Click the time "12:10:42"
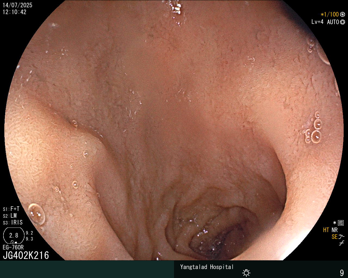 [x=14, y=12]
